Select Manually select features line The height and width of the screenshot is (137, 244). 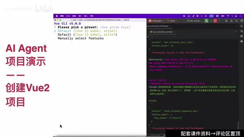tap(80, 38)
